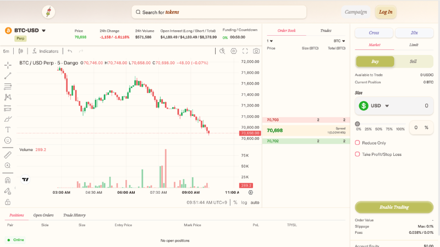This screenshot has width=440, height=247.
Task: Click the 70,702 bid price row
Action: (306, 141)
